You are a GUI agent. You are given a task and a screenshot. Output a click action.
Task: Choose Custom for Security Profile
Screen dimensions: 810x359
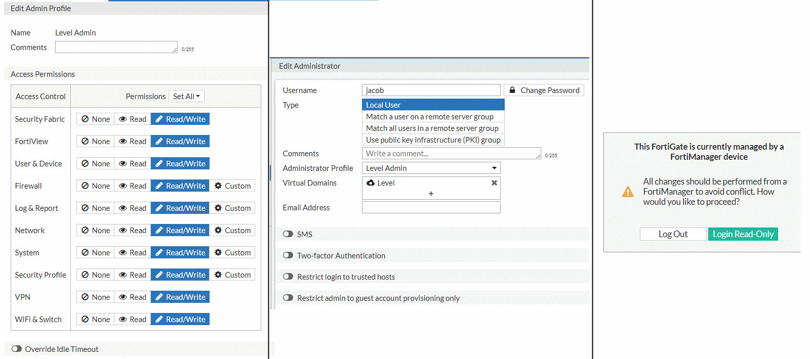coord(232,275)
